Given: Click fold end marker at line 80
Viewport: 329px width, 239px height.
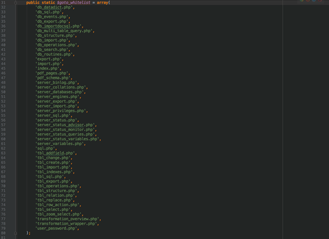Looking at the screenshot, I should point(15,233).
